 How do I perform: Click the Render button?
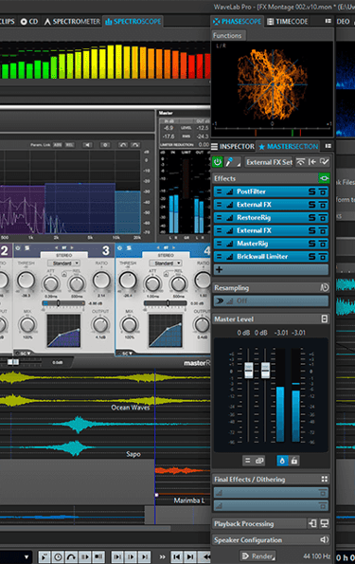258,556
